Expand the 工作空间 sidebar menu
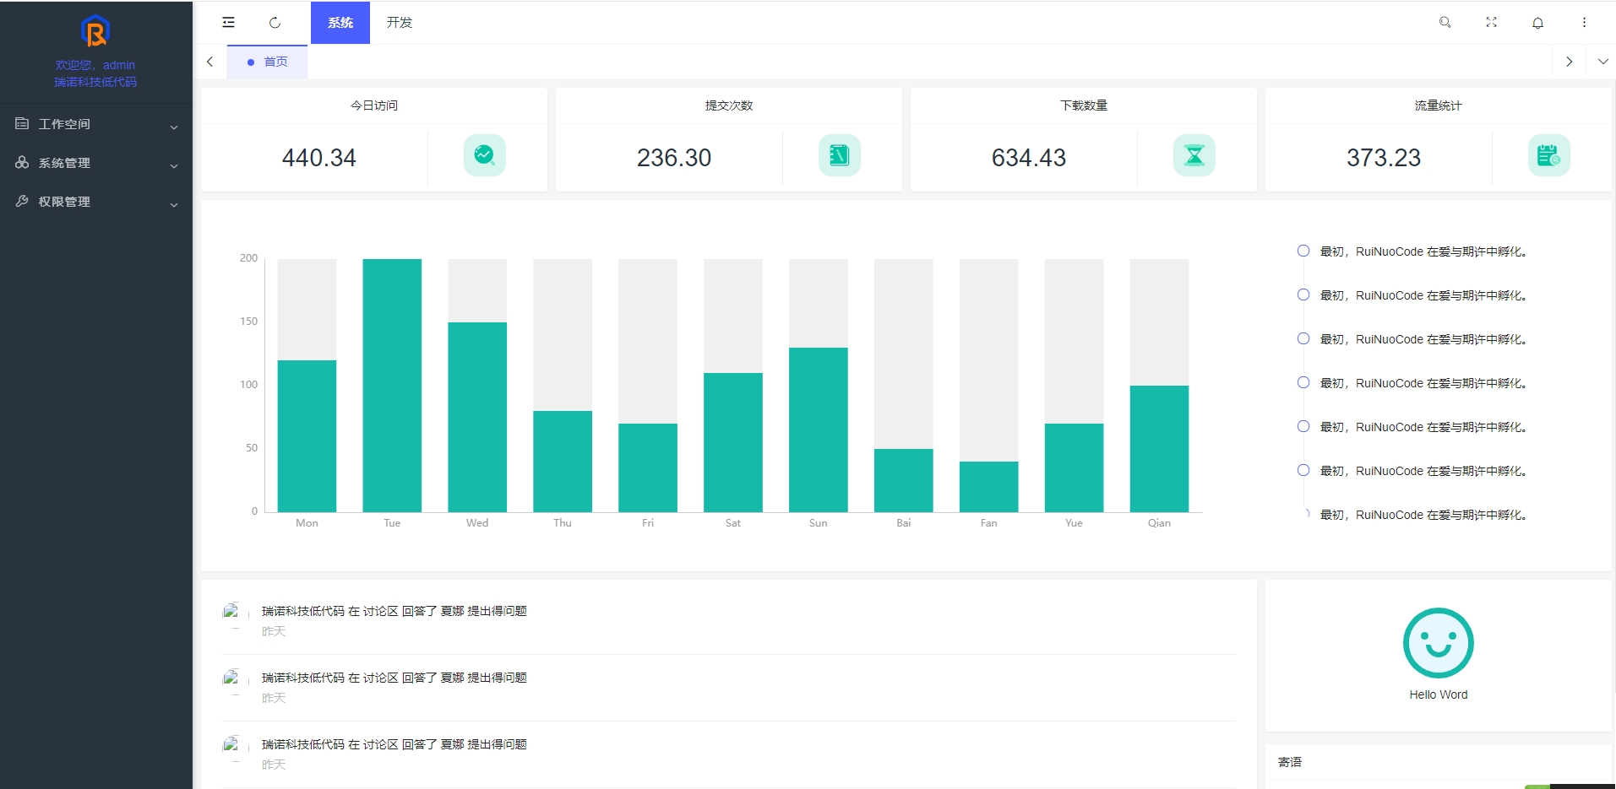This screenshot has height=789, width=1616. [95, 124]
